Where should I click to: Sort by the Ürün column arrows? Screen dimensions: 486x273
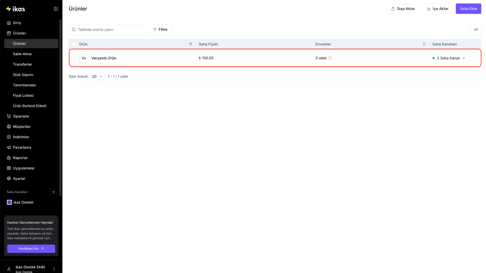(x=191, y=44)
